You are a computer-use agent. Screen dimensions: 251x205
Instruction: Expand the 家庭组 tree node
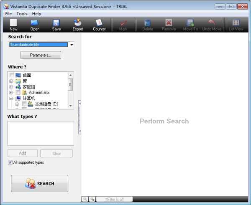(x=11, y=87)
